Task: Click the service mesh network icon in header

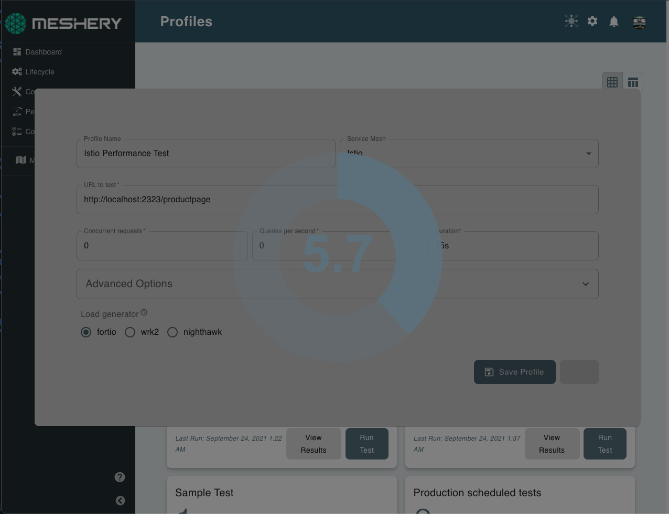Action: [x=571, y=21]
